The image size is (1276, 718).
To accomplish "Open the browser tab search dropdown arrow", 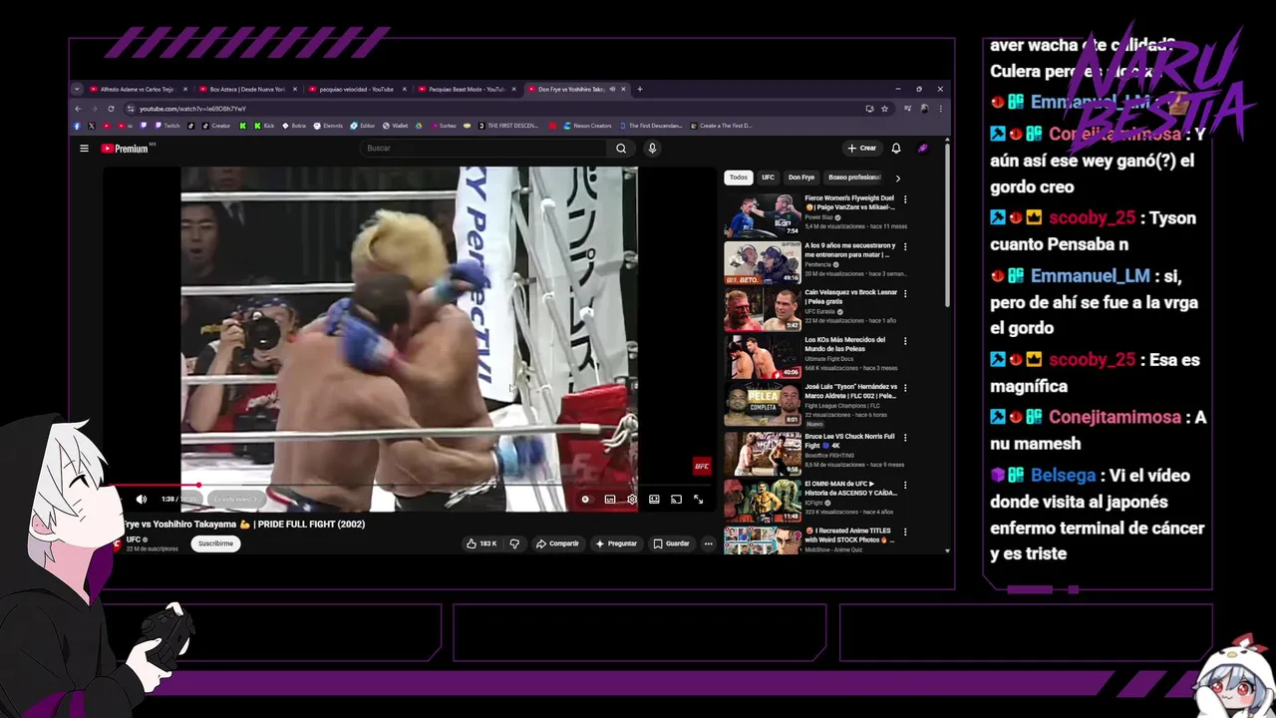I will (x=77, y=89).
